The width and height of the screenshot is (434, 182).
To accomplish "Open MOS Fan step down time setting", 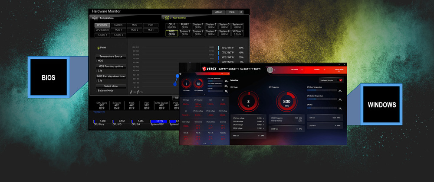I will (111, 77).
